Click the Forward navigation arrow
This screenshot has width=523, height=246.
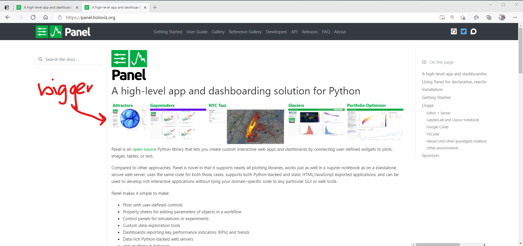point(21,17)
